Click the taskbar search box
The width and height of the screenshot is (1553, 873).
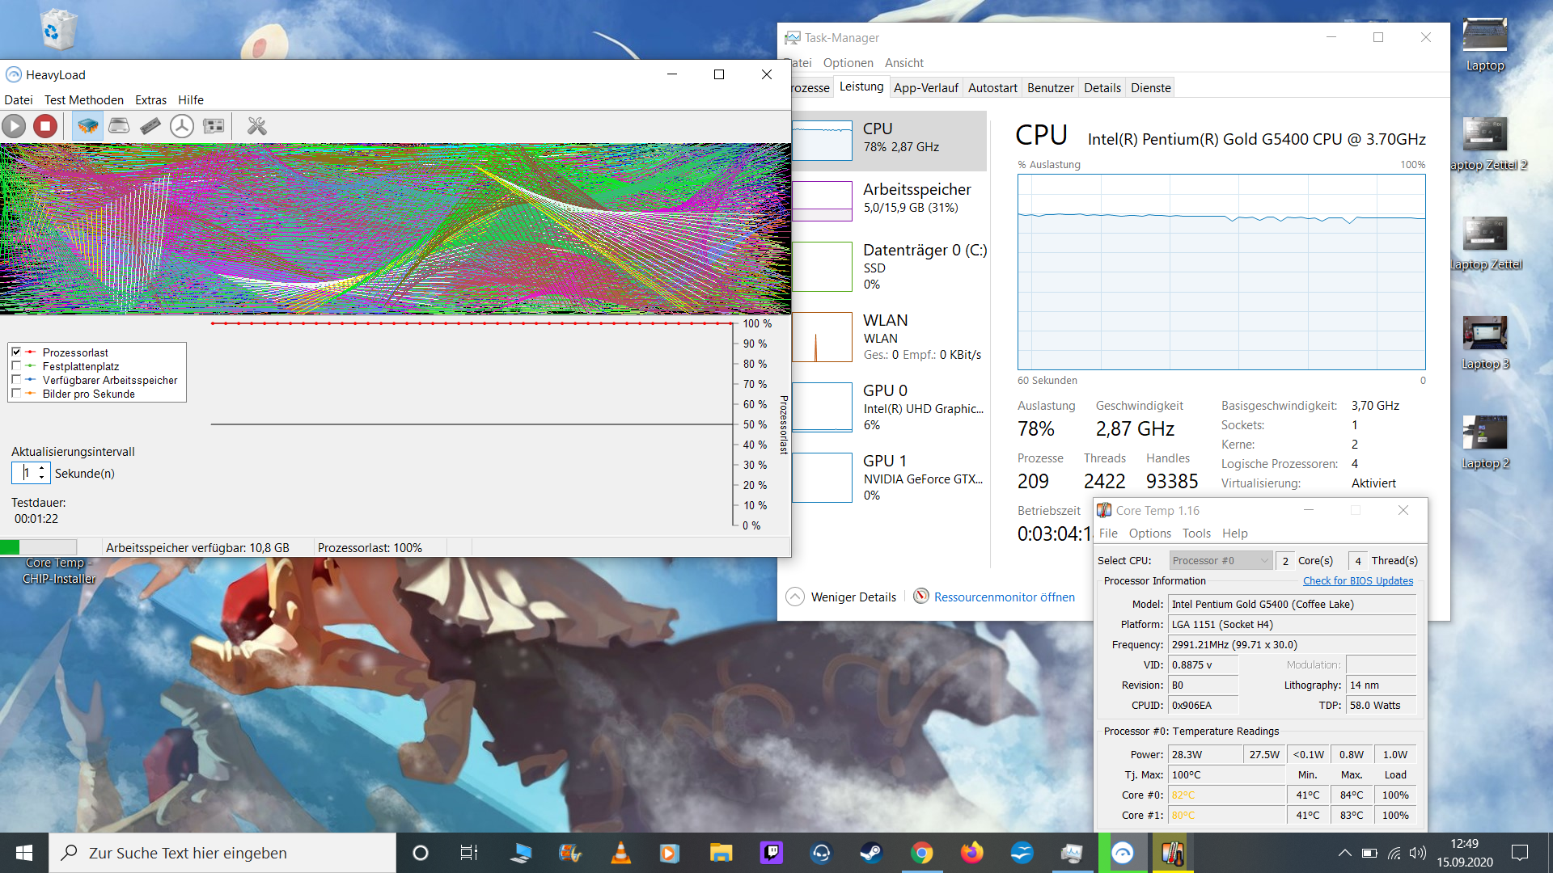click(x=222, y=853)
